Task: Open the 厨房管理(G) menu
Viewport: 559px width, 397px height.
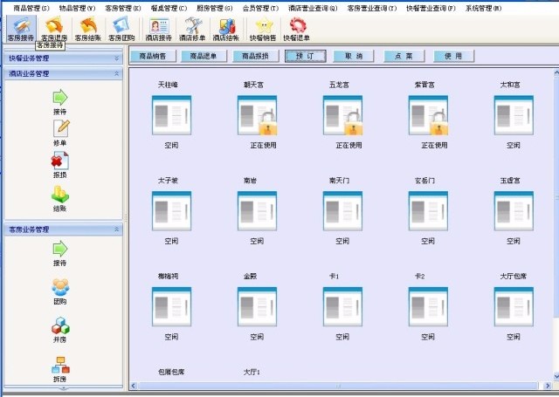Action: (214, 8)
